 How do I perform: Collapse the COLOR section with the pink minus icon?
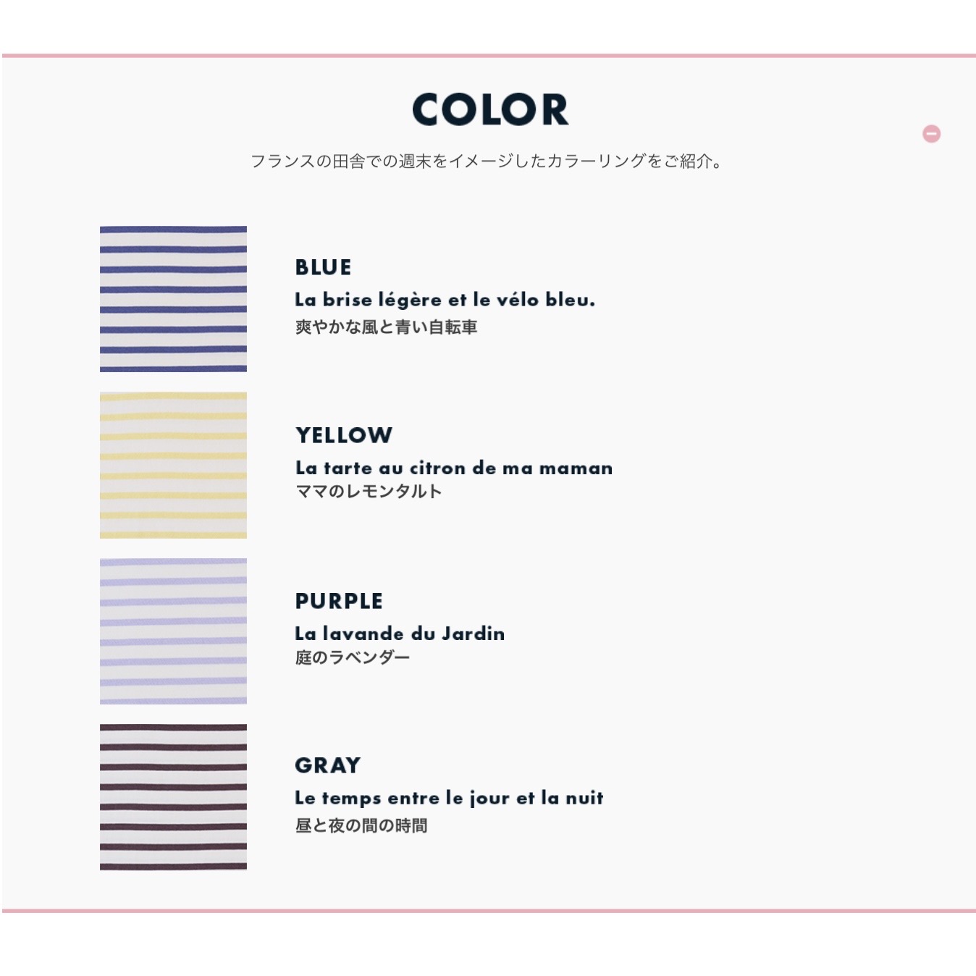[931, 134]
